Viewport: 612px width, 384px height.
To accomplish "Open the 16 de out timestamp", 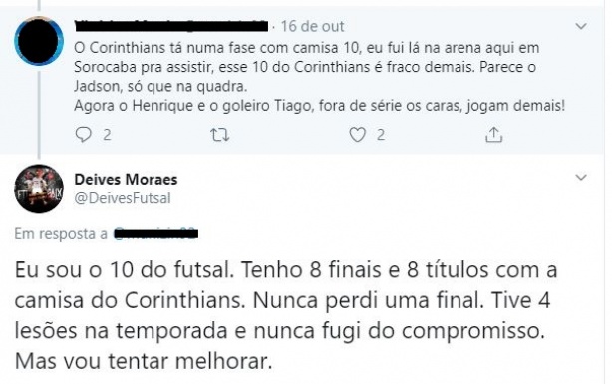I will pyautogui.click(x=312, y=26).
